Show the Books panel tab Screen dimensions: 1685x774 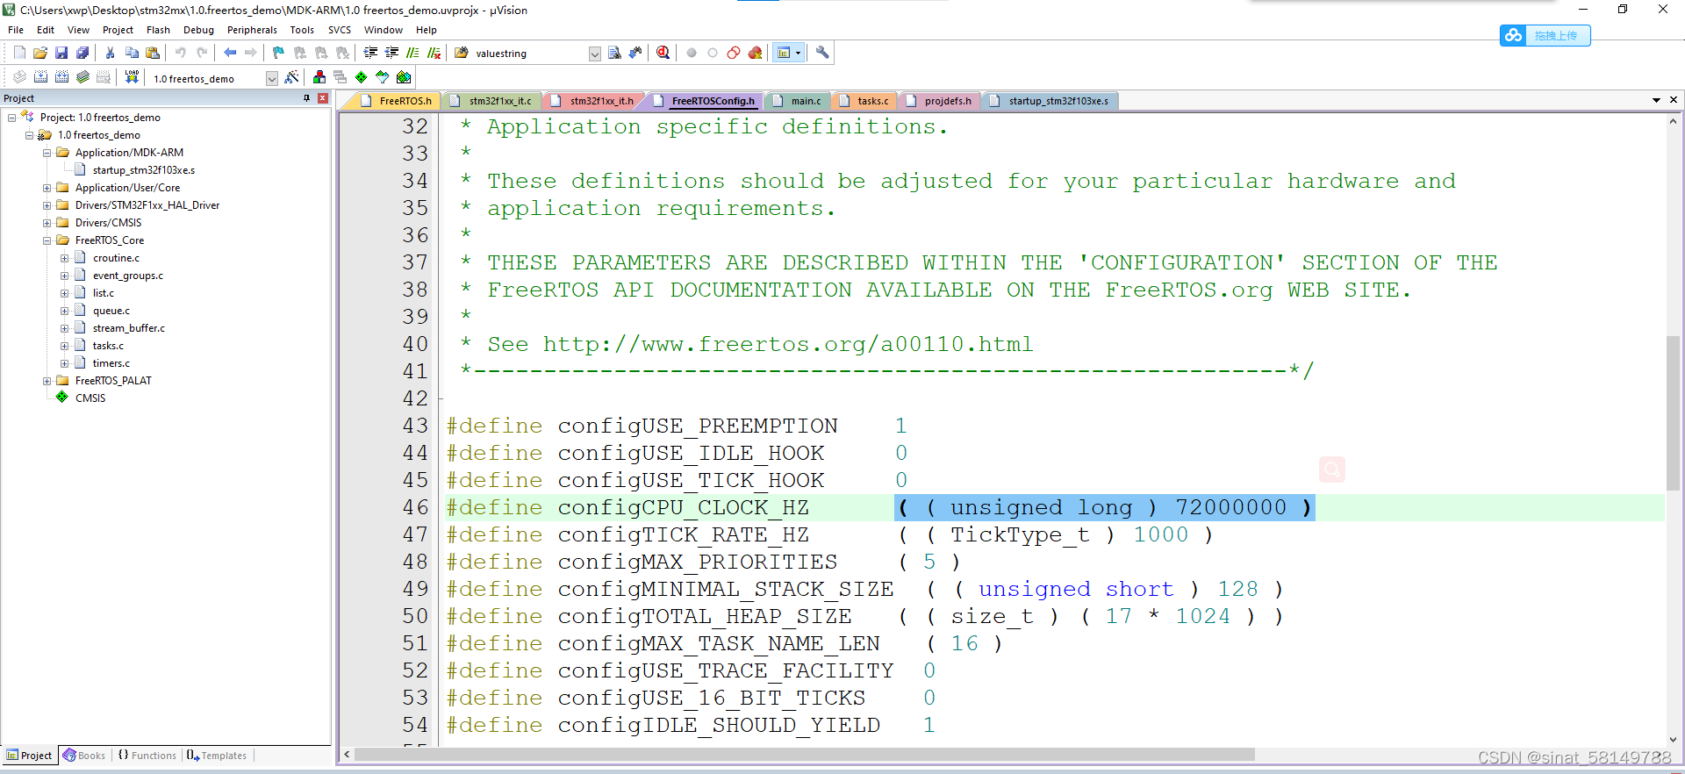point(84,756)
